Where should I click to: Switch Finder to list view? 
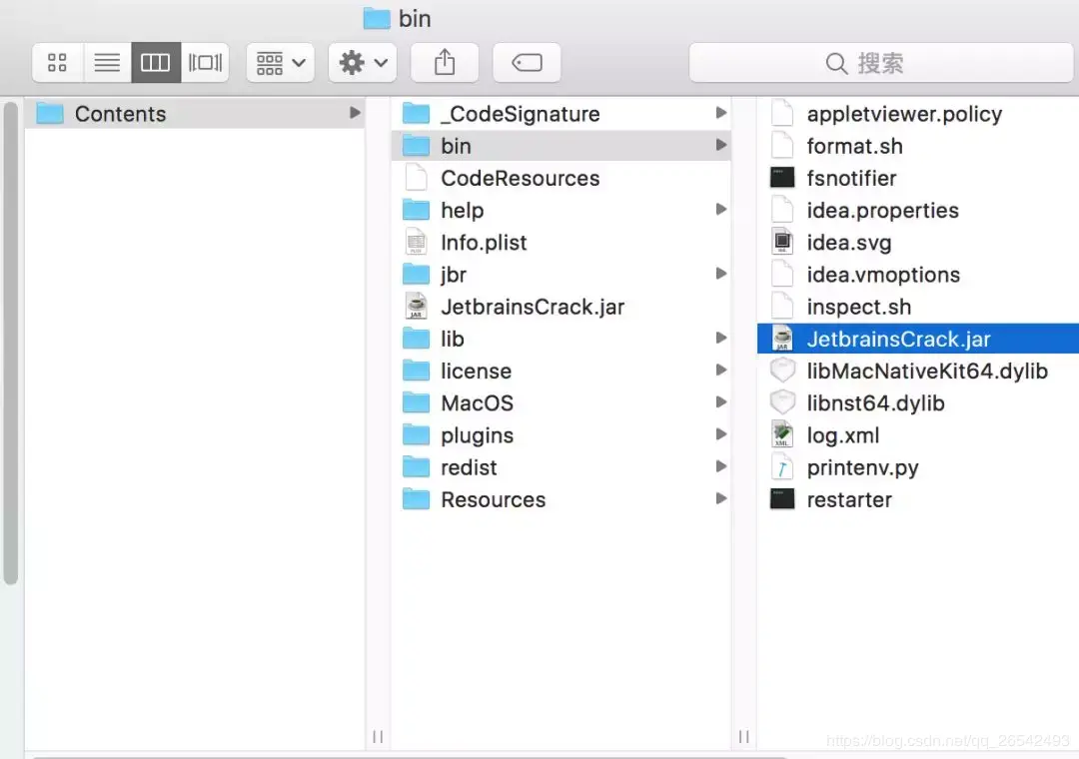tap(107, 63)
